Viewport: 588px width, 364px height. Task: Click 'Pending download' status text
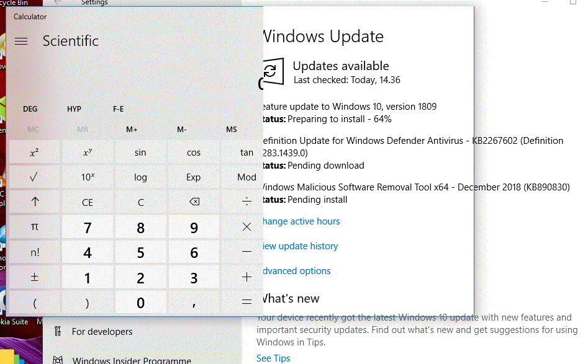click(x=325, y=166)
